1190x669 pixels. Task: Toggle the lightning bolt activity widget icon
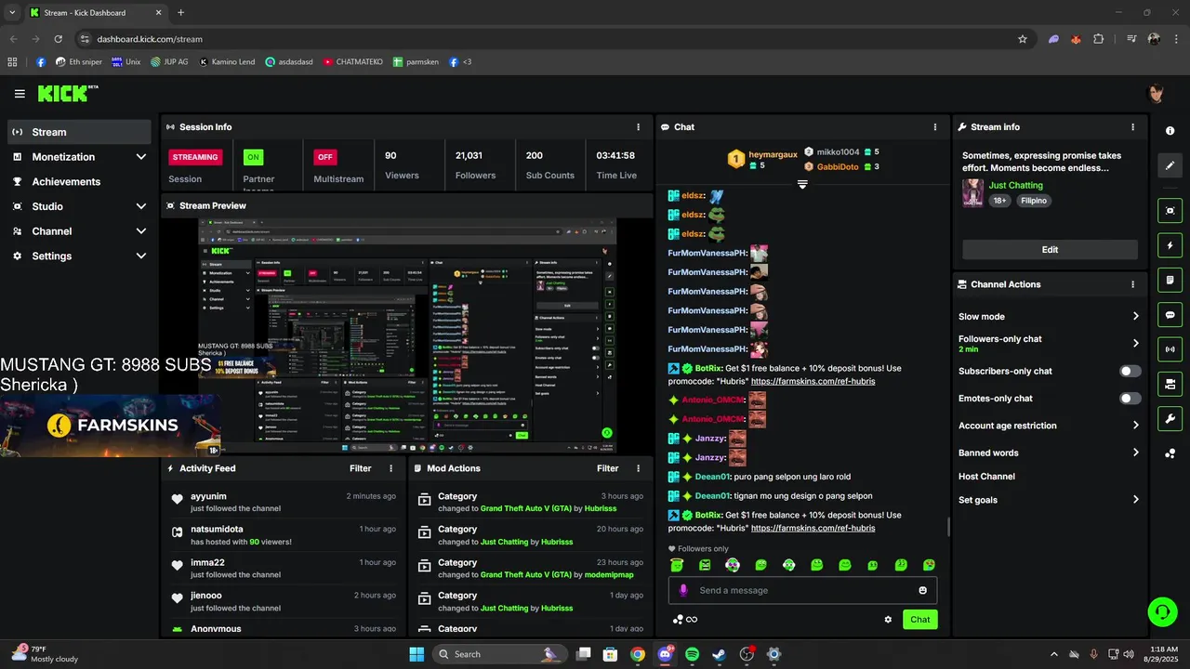pos(1170,245)
